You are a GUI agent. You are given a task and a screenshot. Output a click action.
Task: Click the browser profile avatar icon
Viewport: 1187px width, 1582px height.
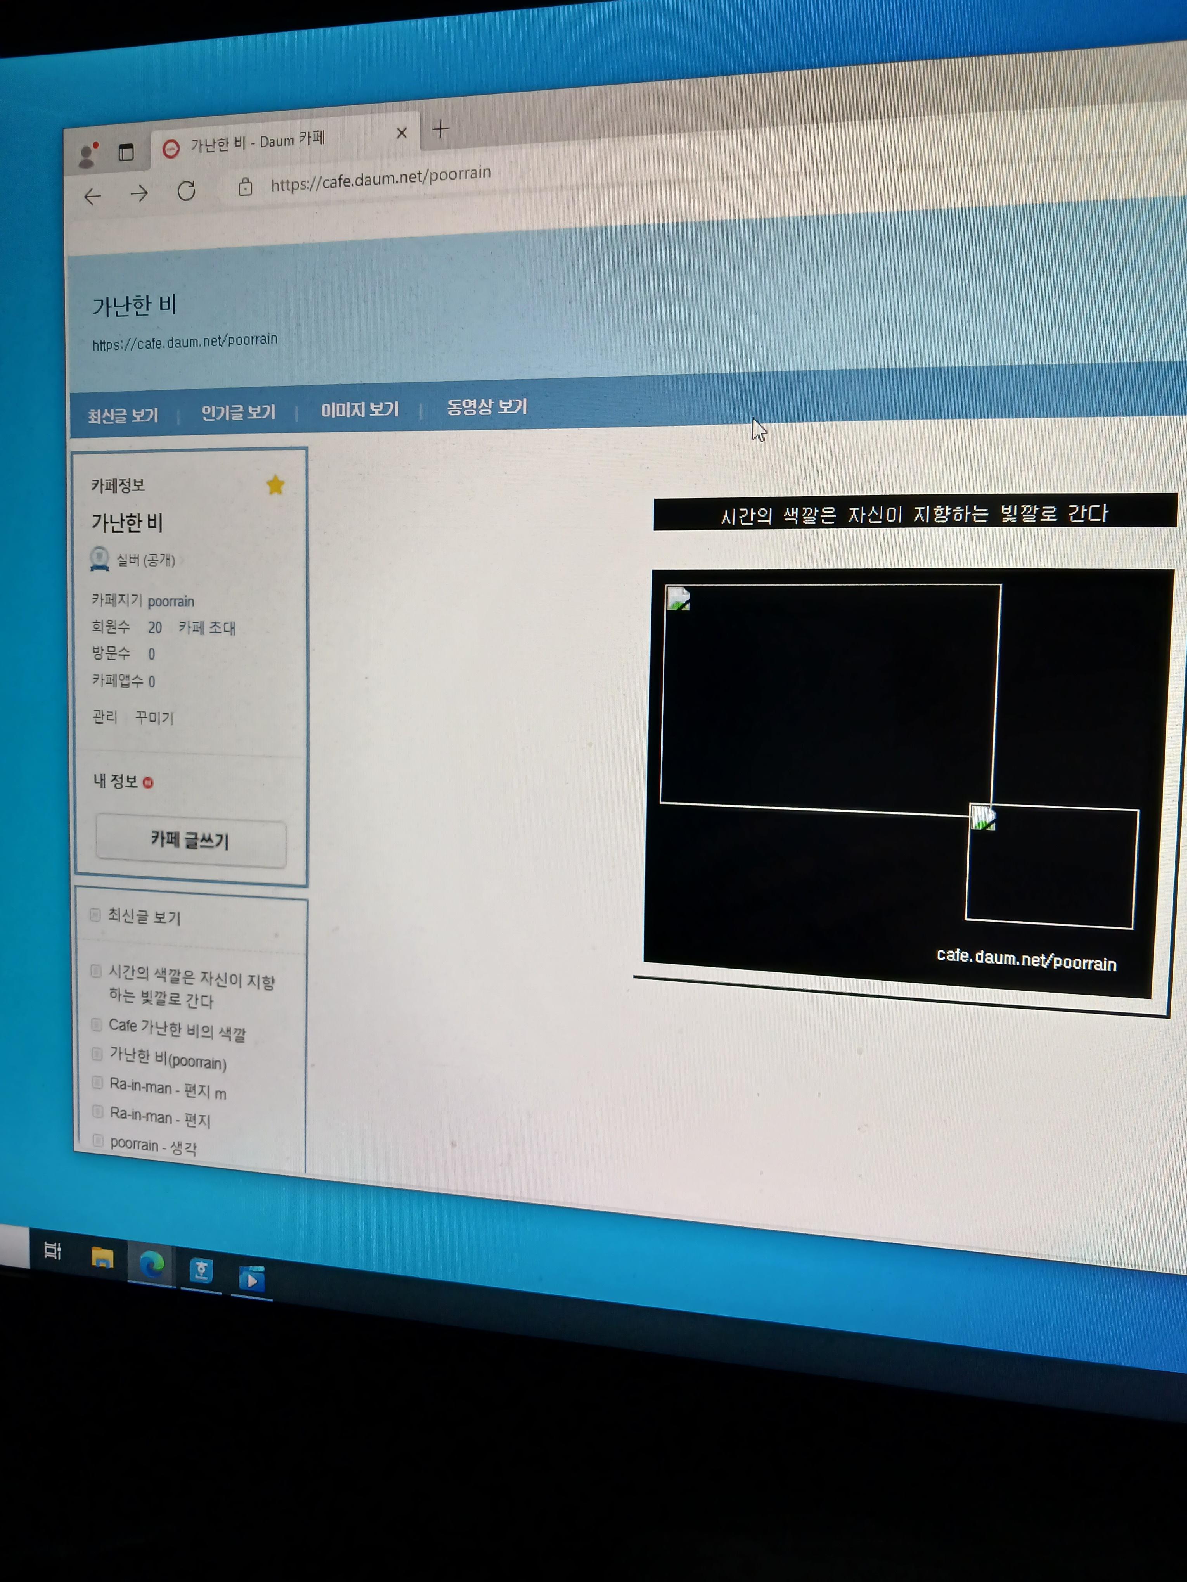coord(88,154)
